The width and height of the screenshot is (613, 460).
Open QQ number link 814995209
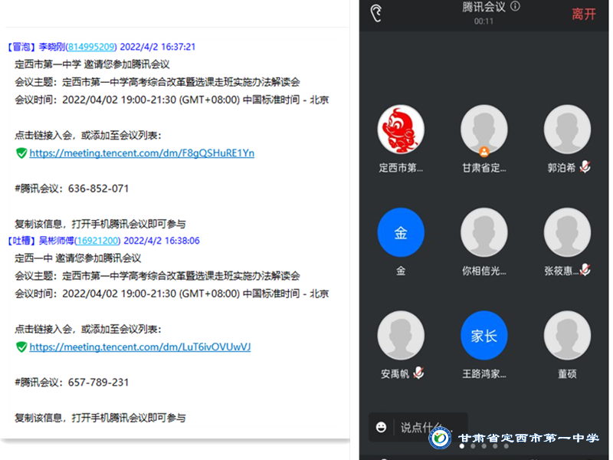coord(91,47)
